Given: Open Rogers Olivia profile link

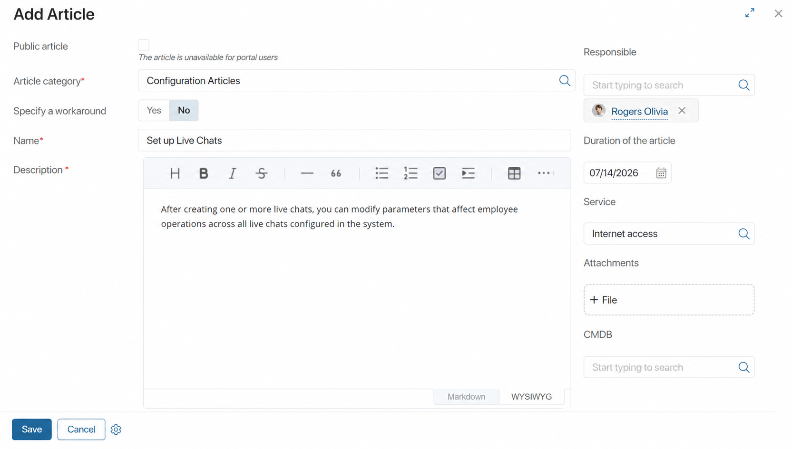Looking at the screenshot, I should click(x=639, y=111).
